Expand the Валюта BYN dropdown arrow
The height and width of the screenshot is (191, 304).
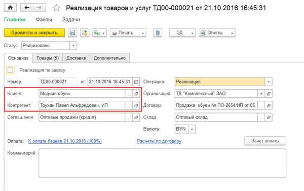(192, 129)
